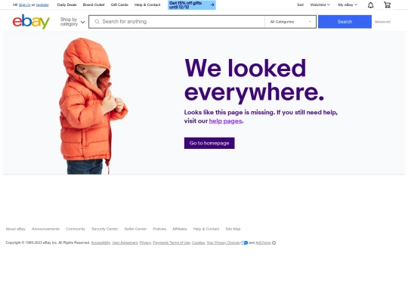Open the Advanced search link
Viewport: 408px width, 306px height.
tap(382, 22)
